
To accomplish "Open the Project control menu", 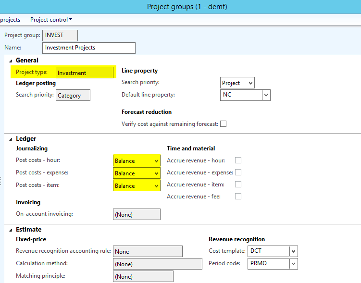I will point(51,20).
